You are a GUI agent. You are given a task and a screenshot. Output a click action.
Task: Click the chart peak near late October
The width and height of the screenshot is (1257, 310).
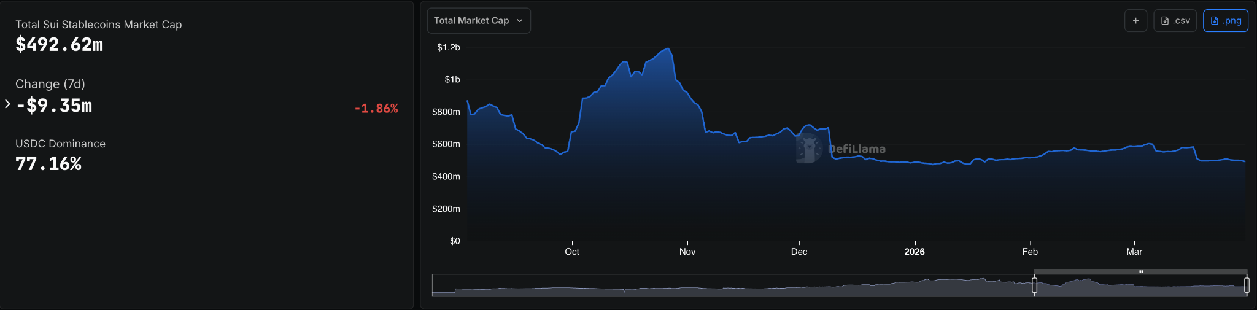point(668,48)
